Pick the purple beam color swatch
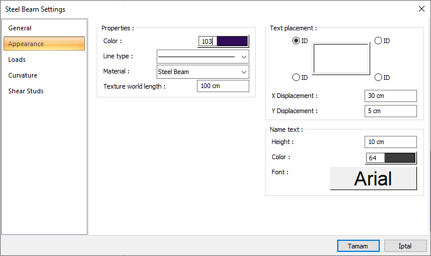The width and height of the screenshot is (431, 256). point(232,41)
